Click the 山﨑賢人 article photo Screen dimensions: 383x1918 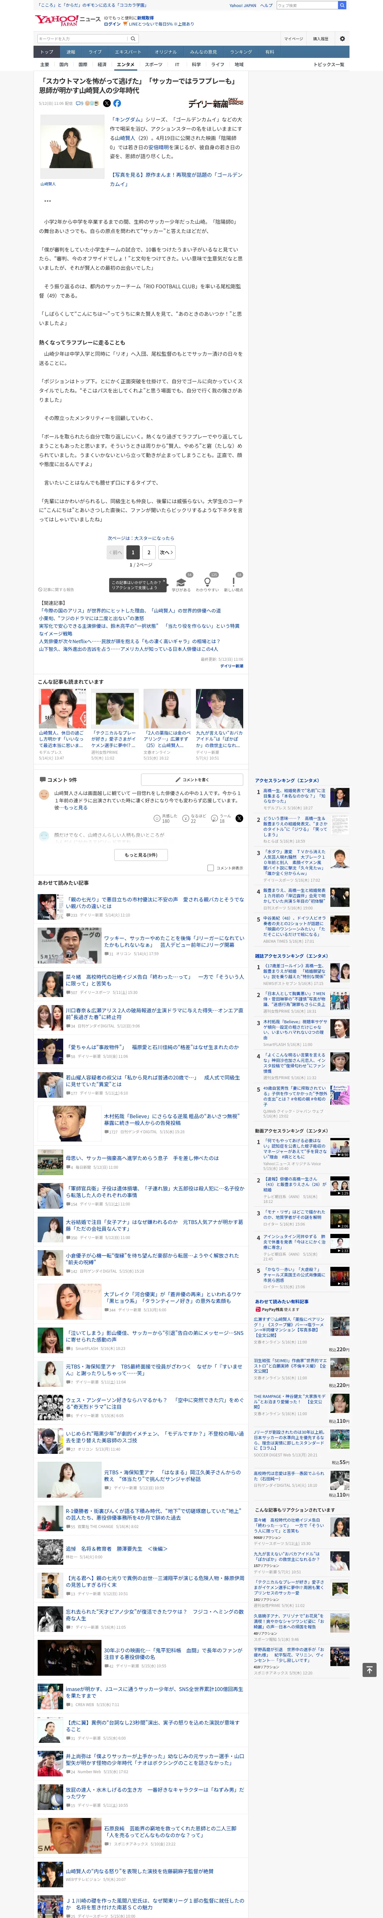[x=72, y=146]
